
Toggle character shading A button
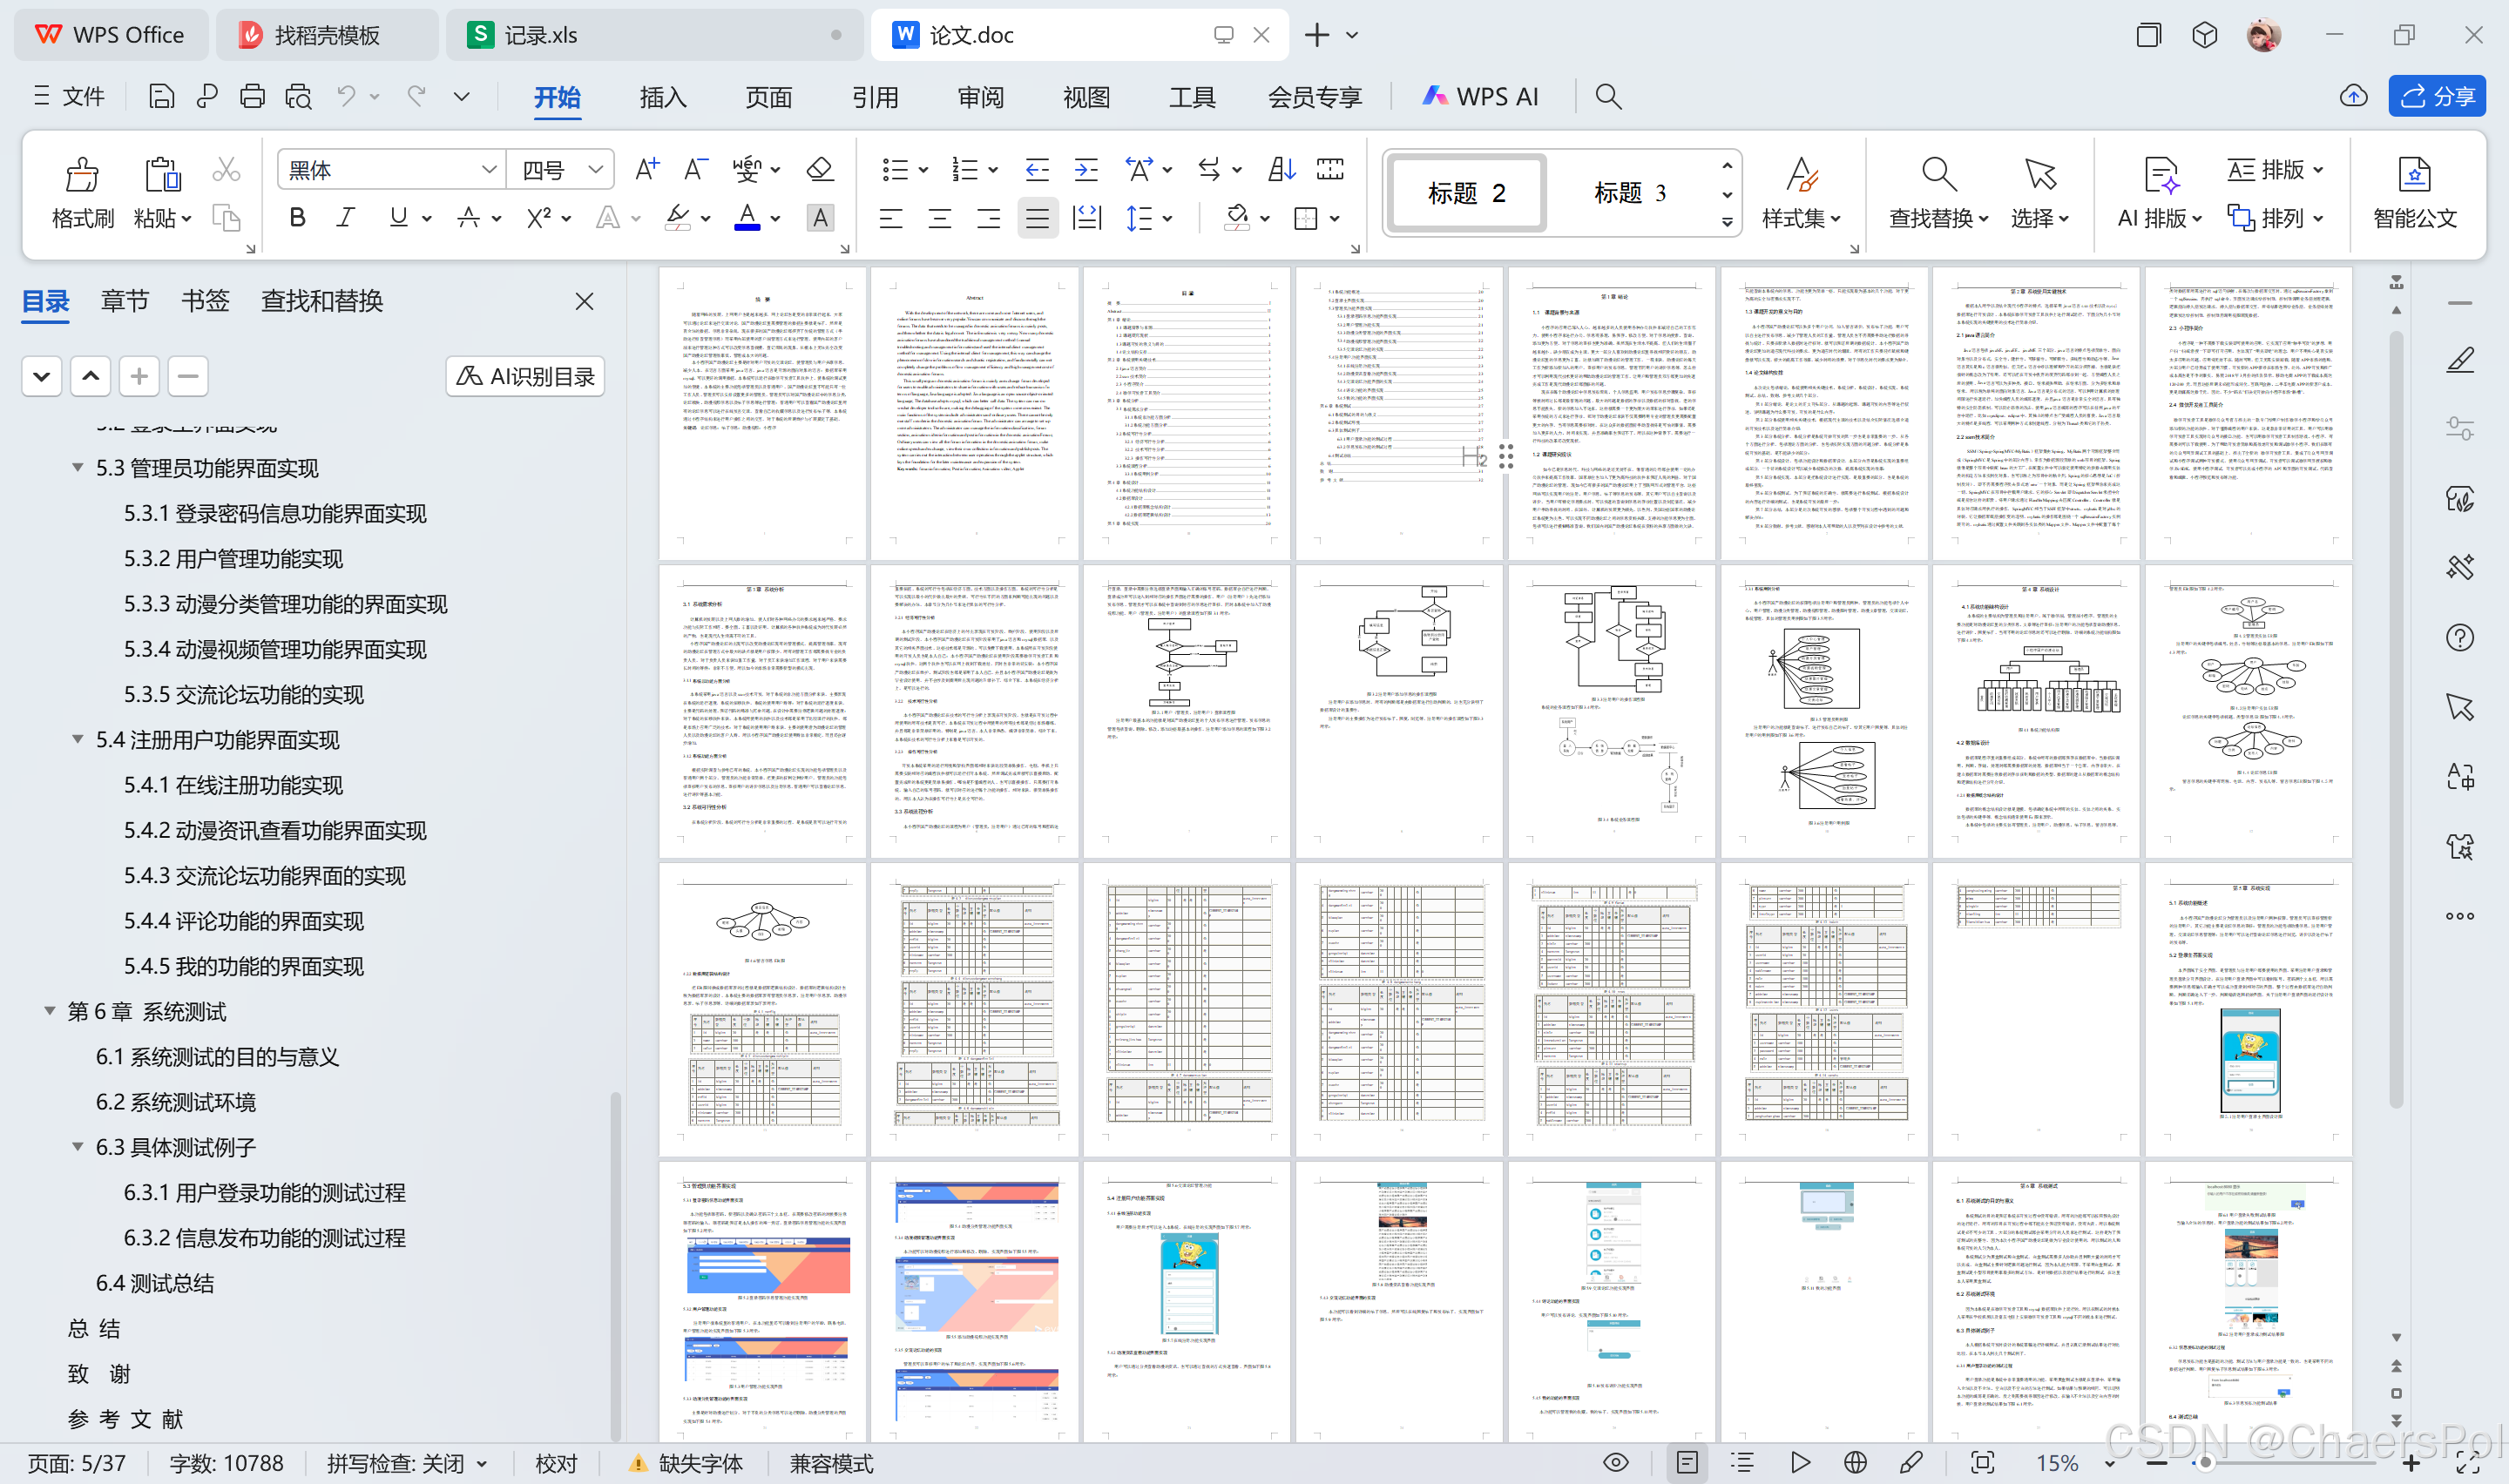coord(820,217)
